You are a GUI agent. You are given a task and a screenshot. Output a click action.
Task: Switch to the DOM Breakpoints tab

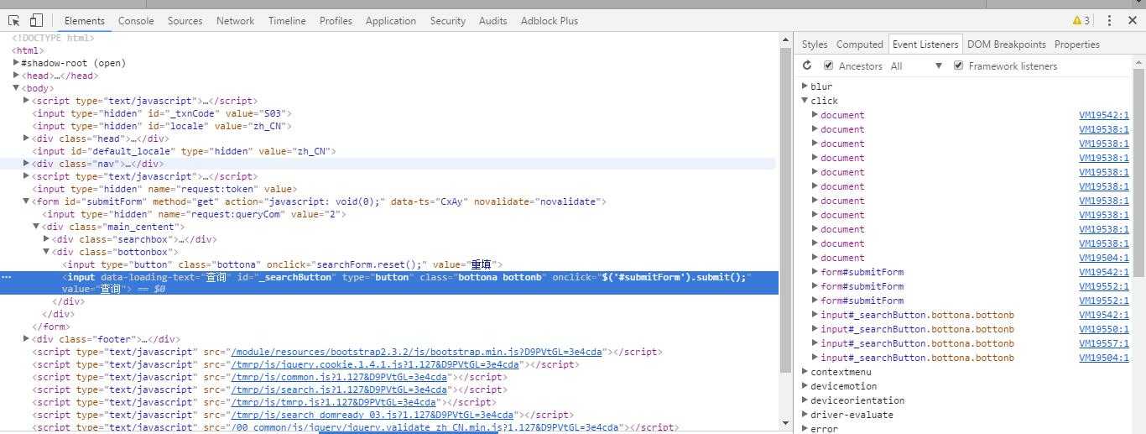pos(1006,44)
